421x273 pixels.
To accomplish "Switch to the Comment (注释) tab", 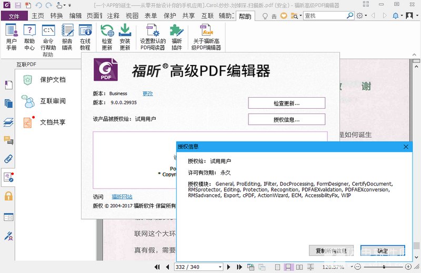I will (x=113, y=16).
